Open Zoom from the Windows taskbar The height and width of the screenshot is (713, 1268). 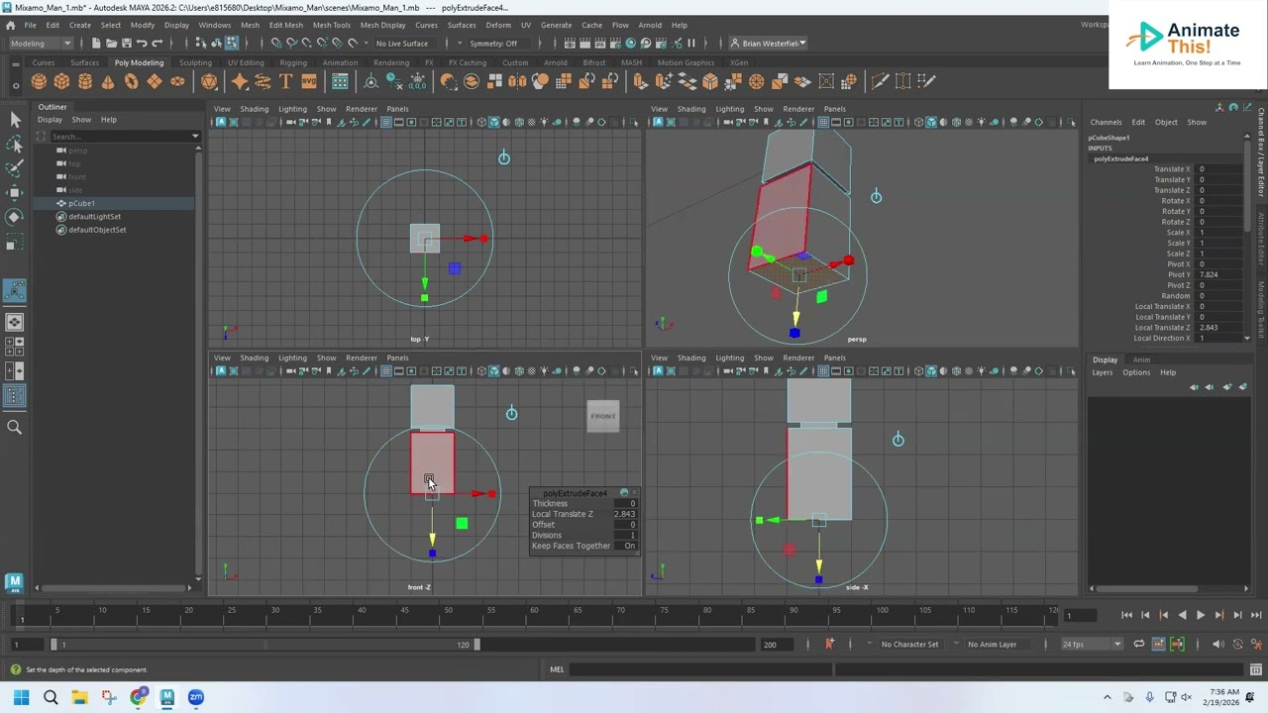click(196, 697)
